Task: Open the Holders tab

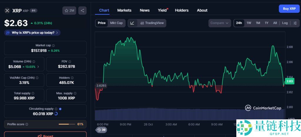Action: pyautogui.click(x=182, y=10)
